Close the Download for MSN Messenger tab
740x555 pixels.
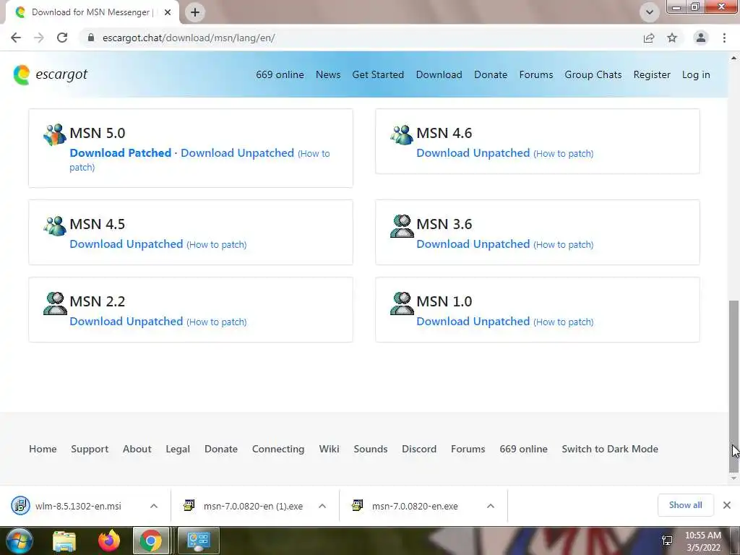click(x=167, y=12)
